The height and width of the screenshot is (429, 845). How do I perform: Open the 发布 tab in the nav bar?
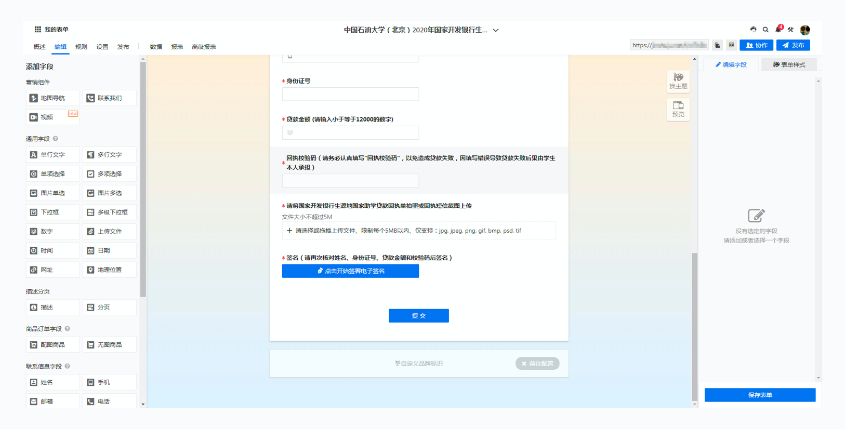point(123,47)
